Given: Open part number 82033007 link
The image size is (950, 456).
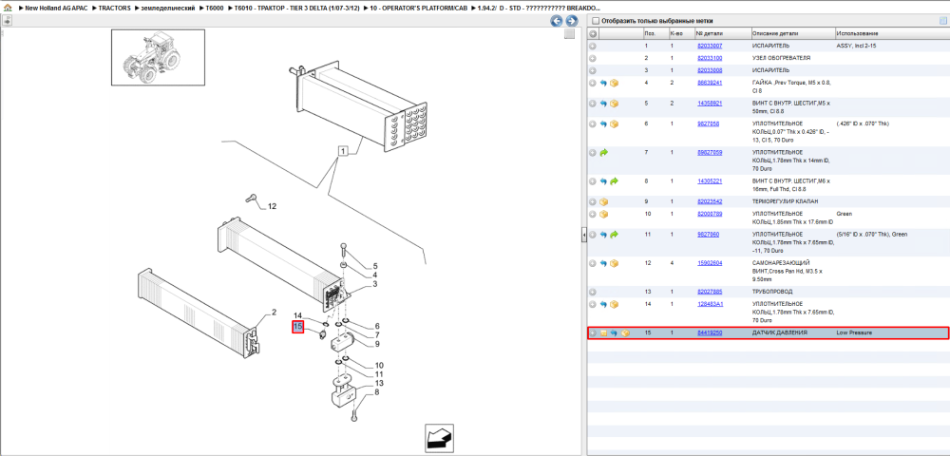Looking at the screenshot, I should [710, 46].
